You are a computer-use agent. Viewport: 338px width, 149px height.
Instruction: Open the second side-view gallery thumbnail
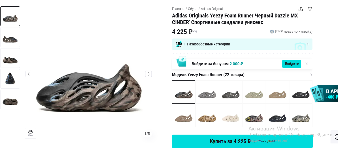(10, 37)
